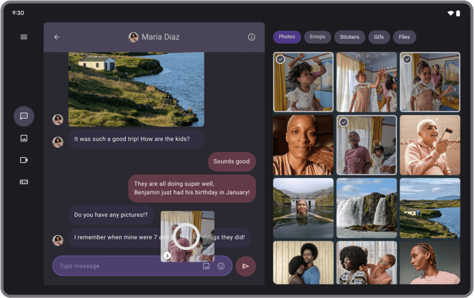Deselect the checked photo in top-right corner
Image resolution: width=474 pixels, height=298 pixels.
pyautogui.click(x=407, y=59)
